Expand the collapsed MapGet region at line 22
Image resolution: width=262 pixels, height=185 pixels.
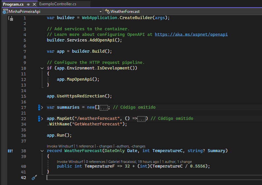point(42,119)
